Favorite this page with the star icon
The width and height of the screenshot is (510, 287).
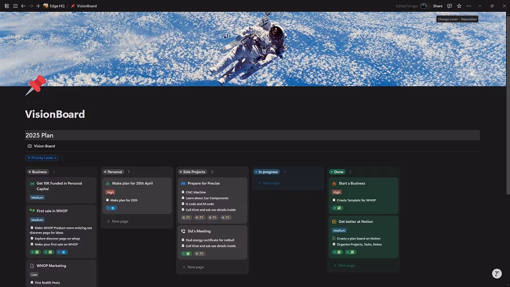[459, 6]
